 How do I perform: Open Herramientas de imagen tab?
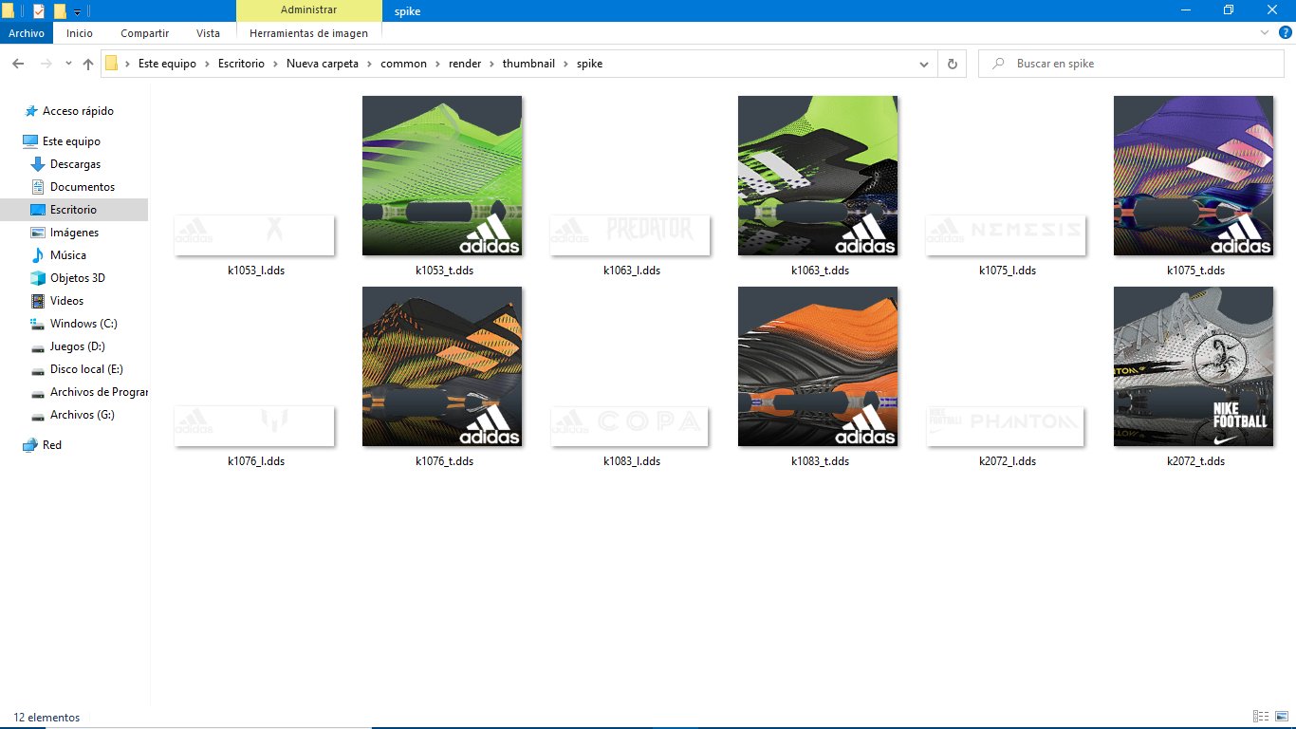308,33
